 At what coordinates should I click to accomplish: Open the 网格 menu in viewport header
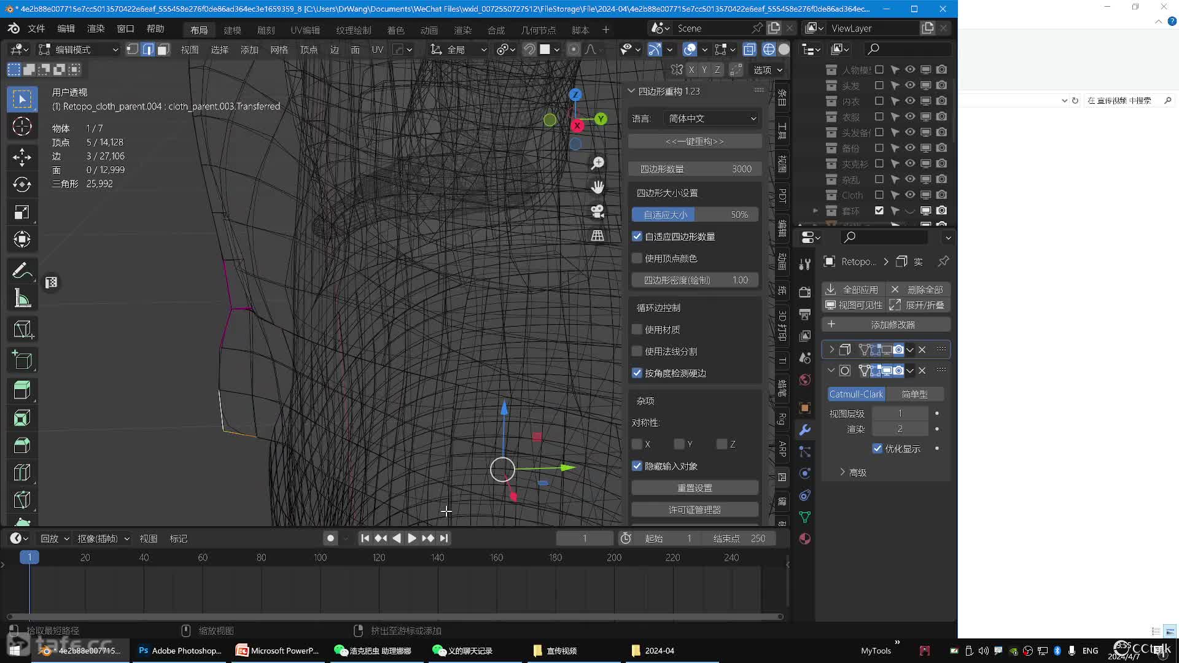tap(279, 50)
